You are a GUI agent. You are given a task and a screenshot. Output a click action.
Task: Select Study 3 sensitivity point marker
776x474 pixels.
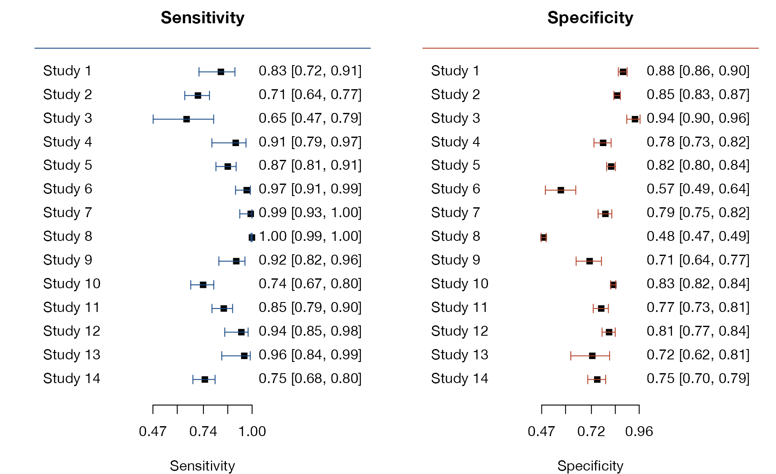tap(186, 119)
